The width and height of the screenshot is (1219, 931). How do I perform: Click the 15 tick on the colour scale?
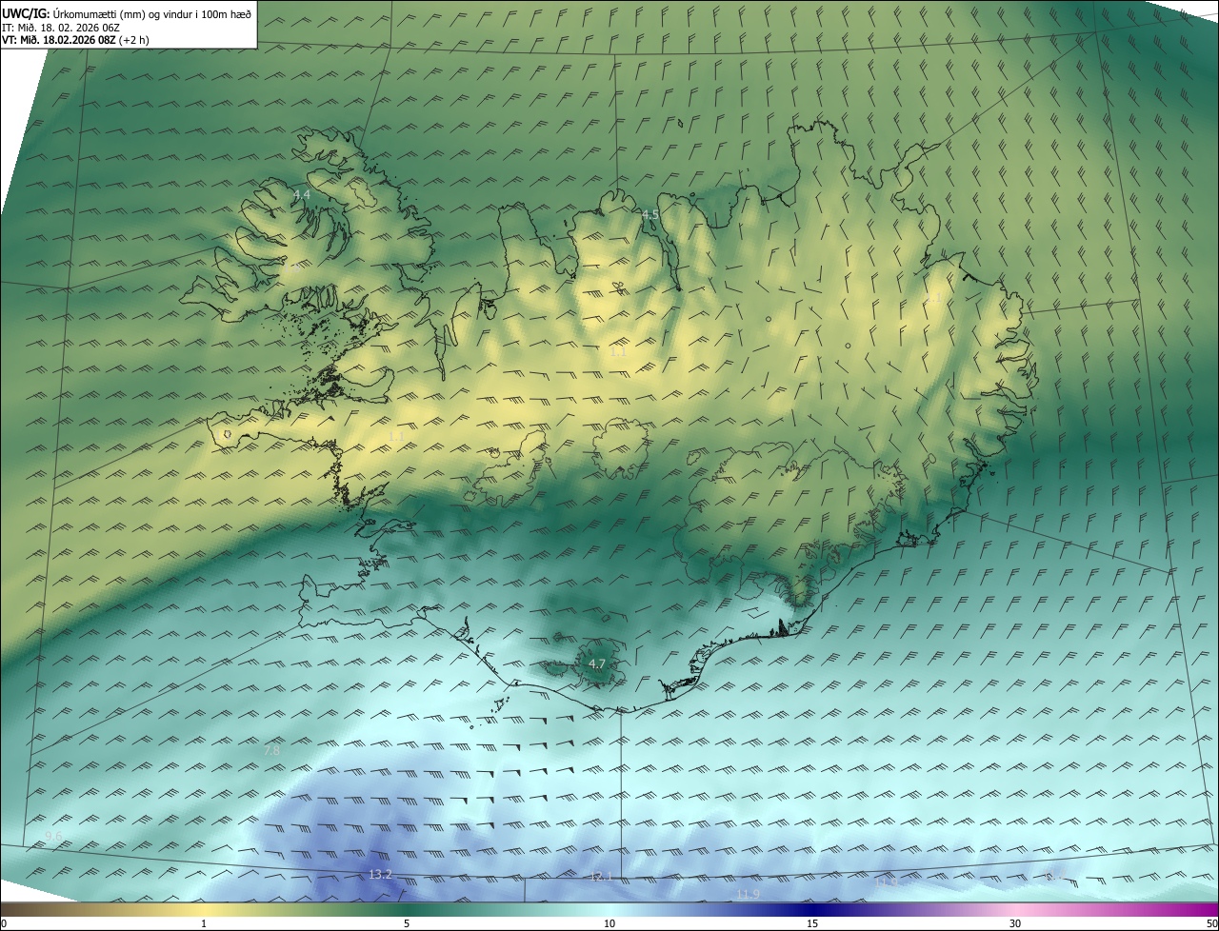pyautogui.click(x=812, y=923)
